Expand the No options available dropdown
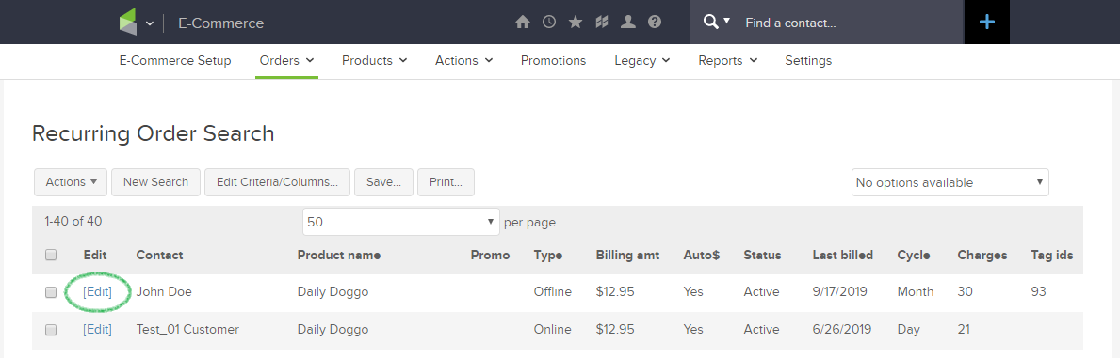 pos(950,182)
